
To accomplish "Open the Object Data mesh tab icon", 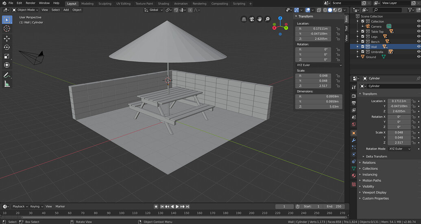I will point(353,168).
